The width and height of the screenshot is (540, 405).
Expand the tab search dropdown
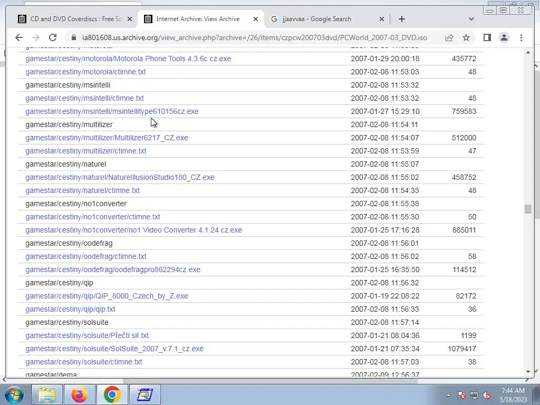471,19
